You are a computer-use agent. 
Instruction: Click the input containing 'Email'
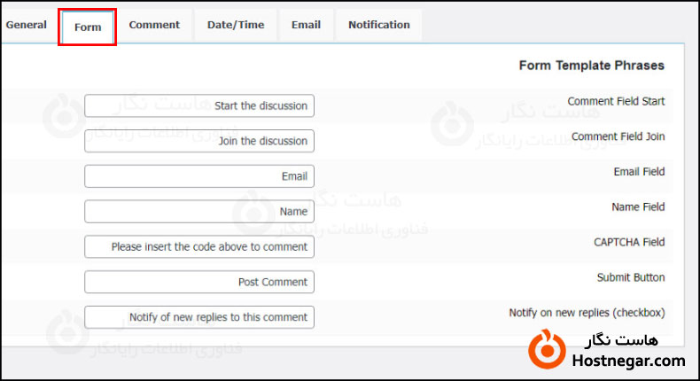(x=199, y=176)
